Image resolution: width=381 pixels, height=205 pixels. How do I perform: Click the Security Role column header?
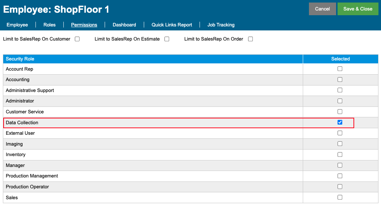point(153,59)
